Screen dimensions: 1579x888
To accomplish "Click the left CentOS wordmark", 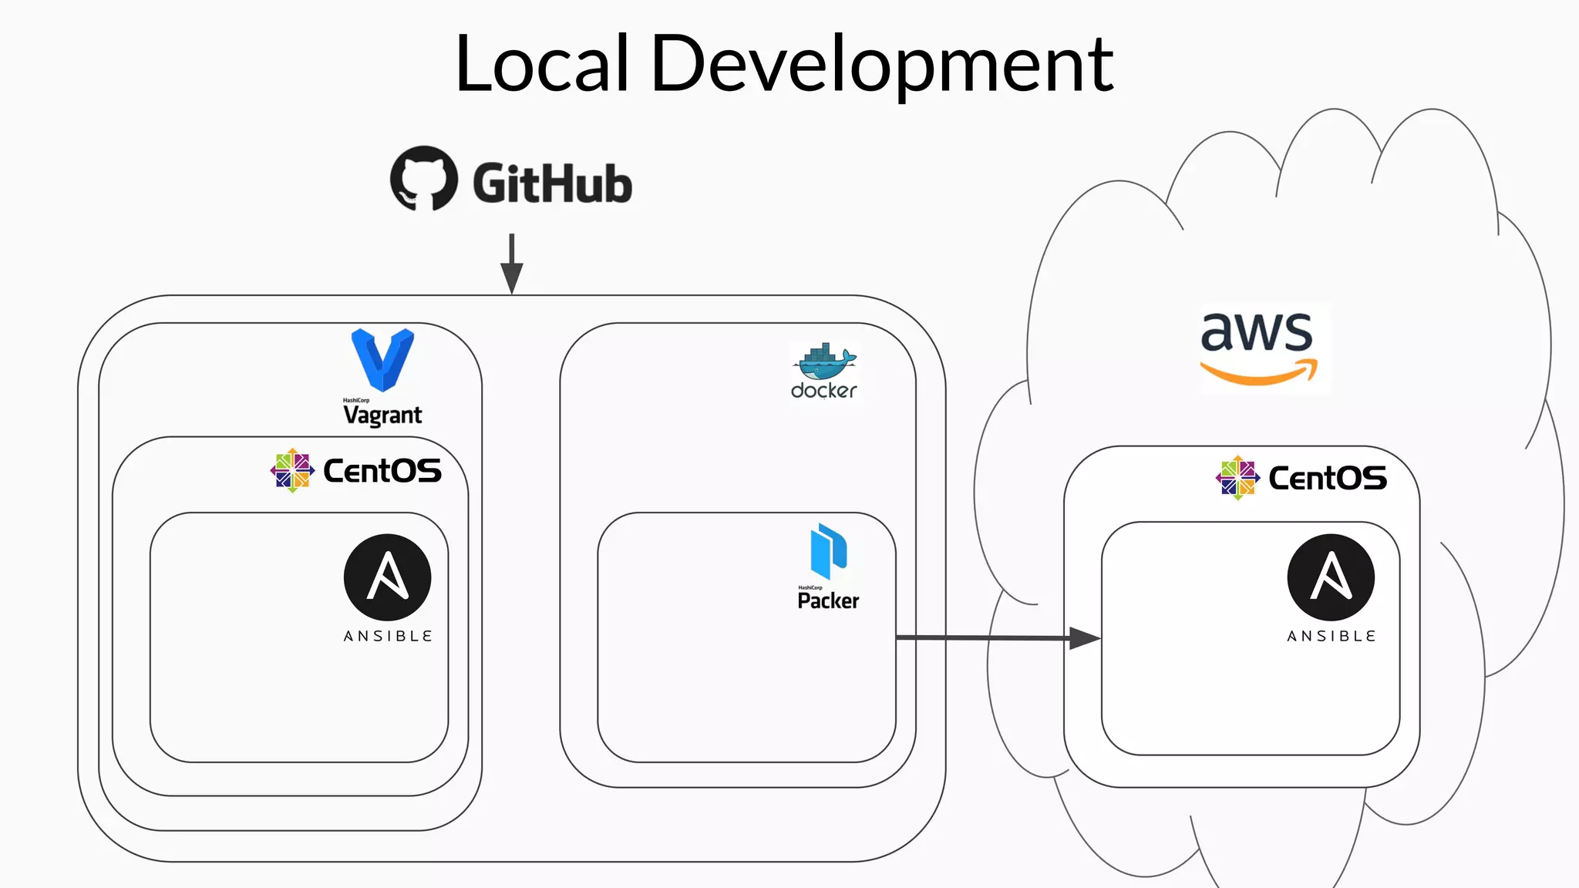I will 382,471.
